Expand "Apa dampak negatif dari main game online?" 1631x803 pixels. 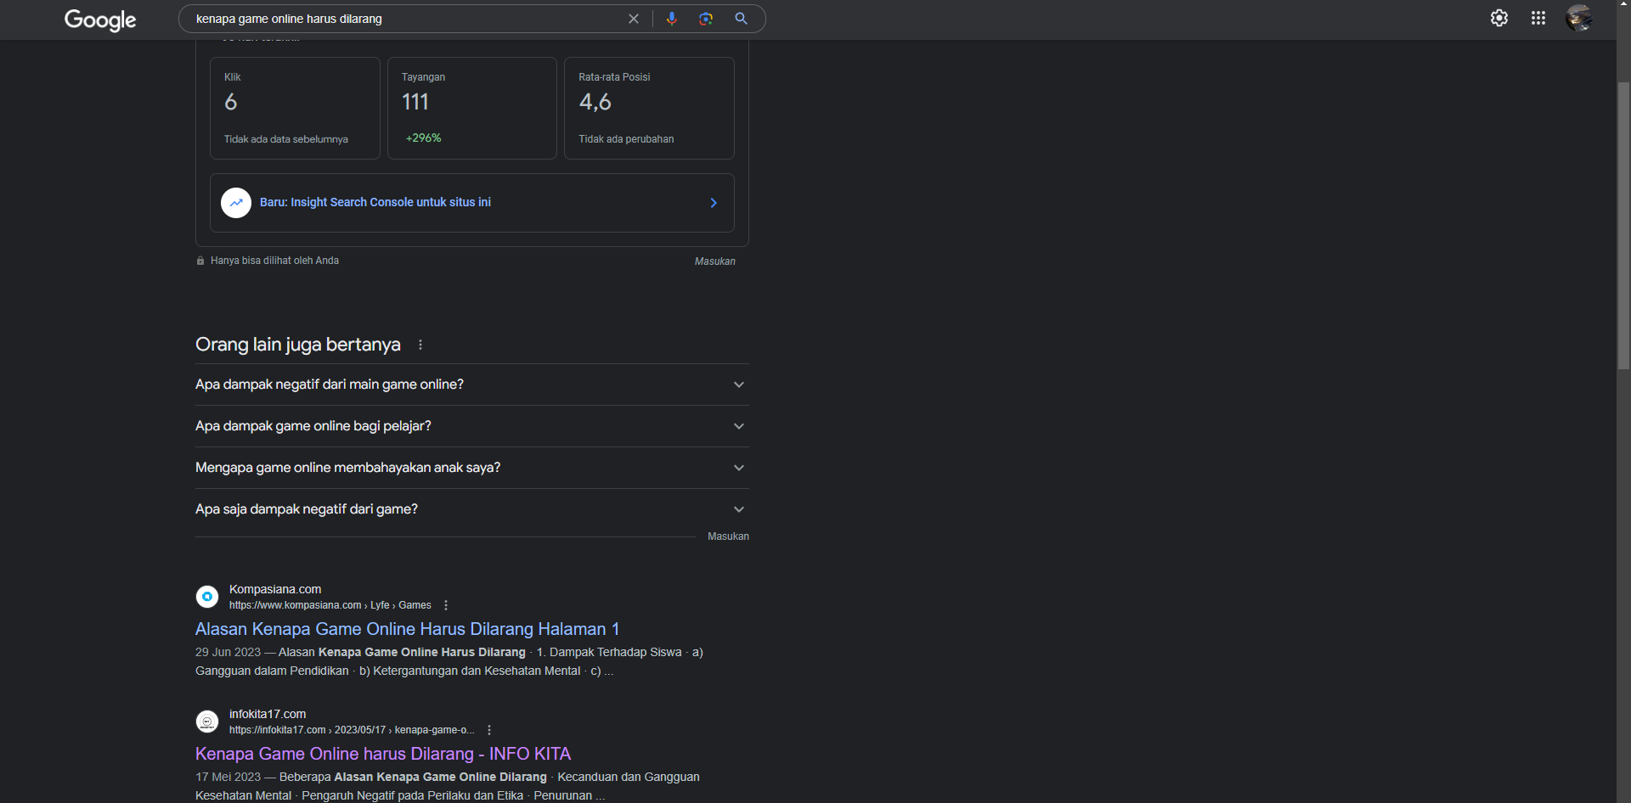pyautogui.click(x=471, y=385)
